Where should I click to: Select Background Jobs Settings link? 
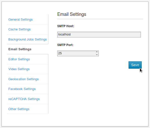(27, 39)
